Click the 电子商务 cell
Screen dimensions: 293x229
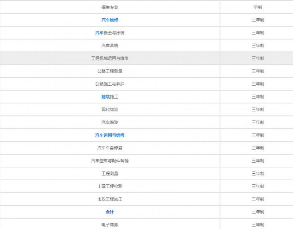[109, 224]
